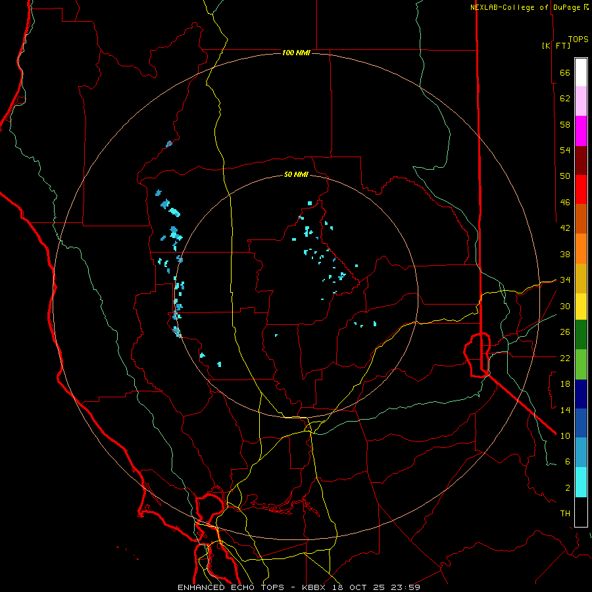This screenshot has width=592, height=592.
Task: Select the light pink legend swatch
Action: tap(581, 101)
